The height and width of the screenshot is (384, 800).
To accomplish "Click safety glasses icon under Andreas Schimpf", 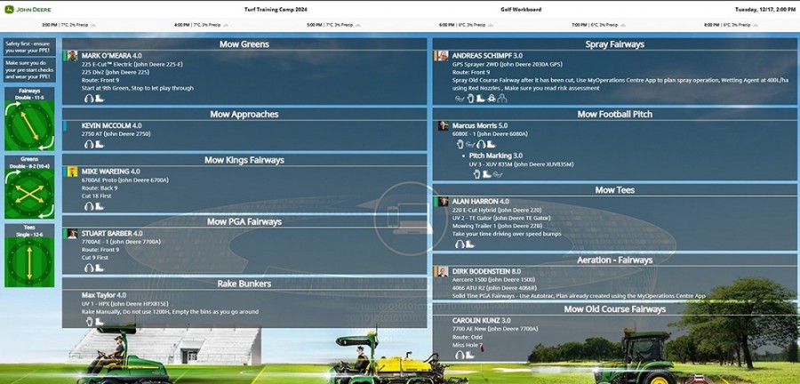I will pos(460,99).
